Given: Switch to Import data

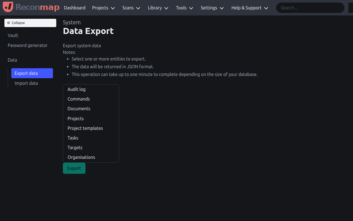Looking at the screenshot, I should click(x=26, y=83).
